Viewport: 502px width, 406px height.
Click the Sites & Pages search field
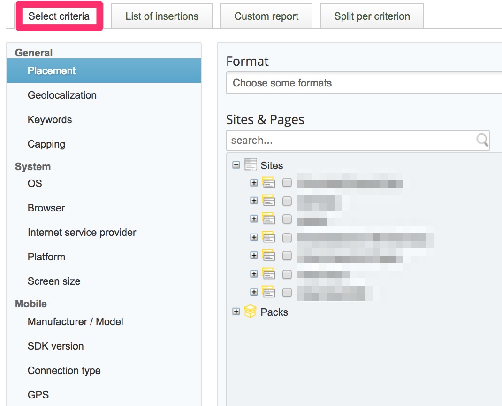[350, 140]
